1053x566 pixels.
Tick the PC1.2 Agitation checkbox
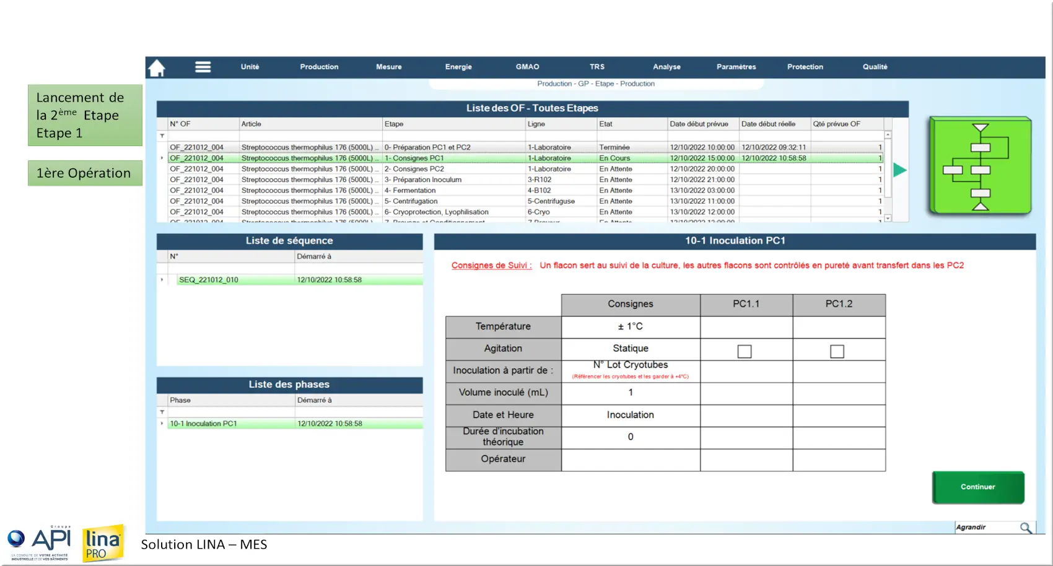(x=837, y=351)
